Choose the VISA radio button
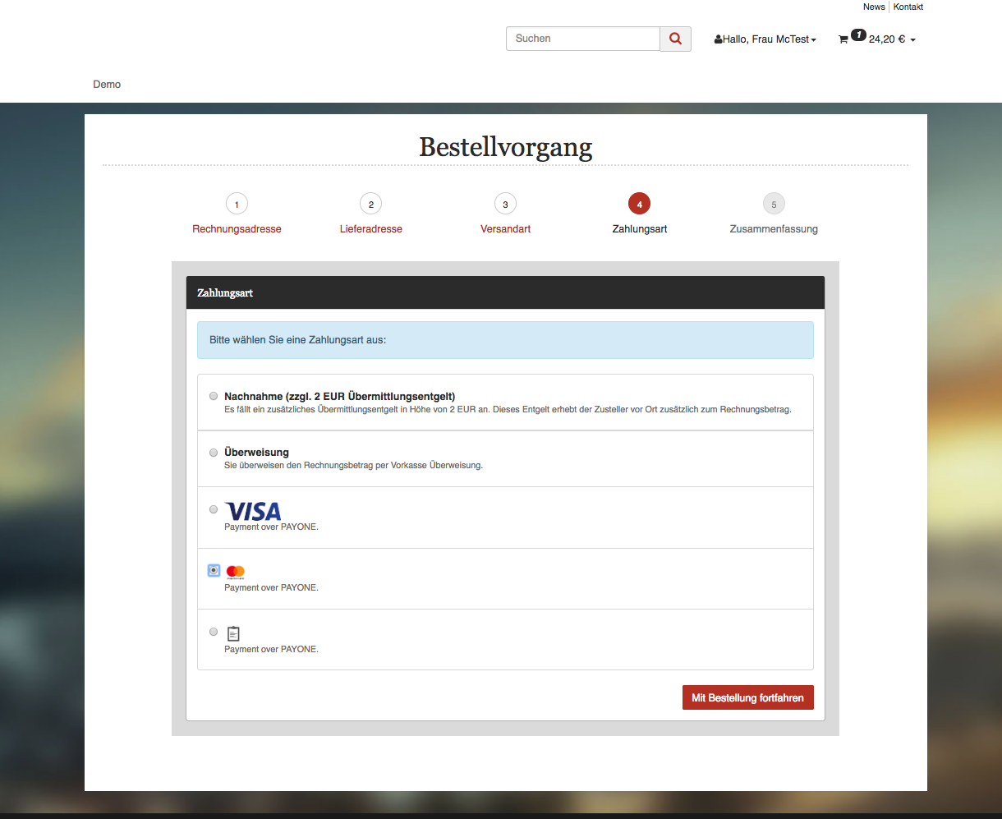1002x819 pixels. point(214,509)
